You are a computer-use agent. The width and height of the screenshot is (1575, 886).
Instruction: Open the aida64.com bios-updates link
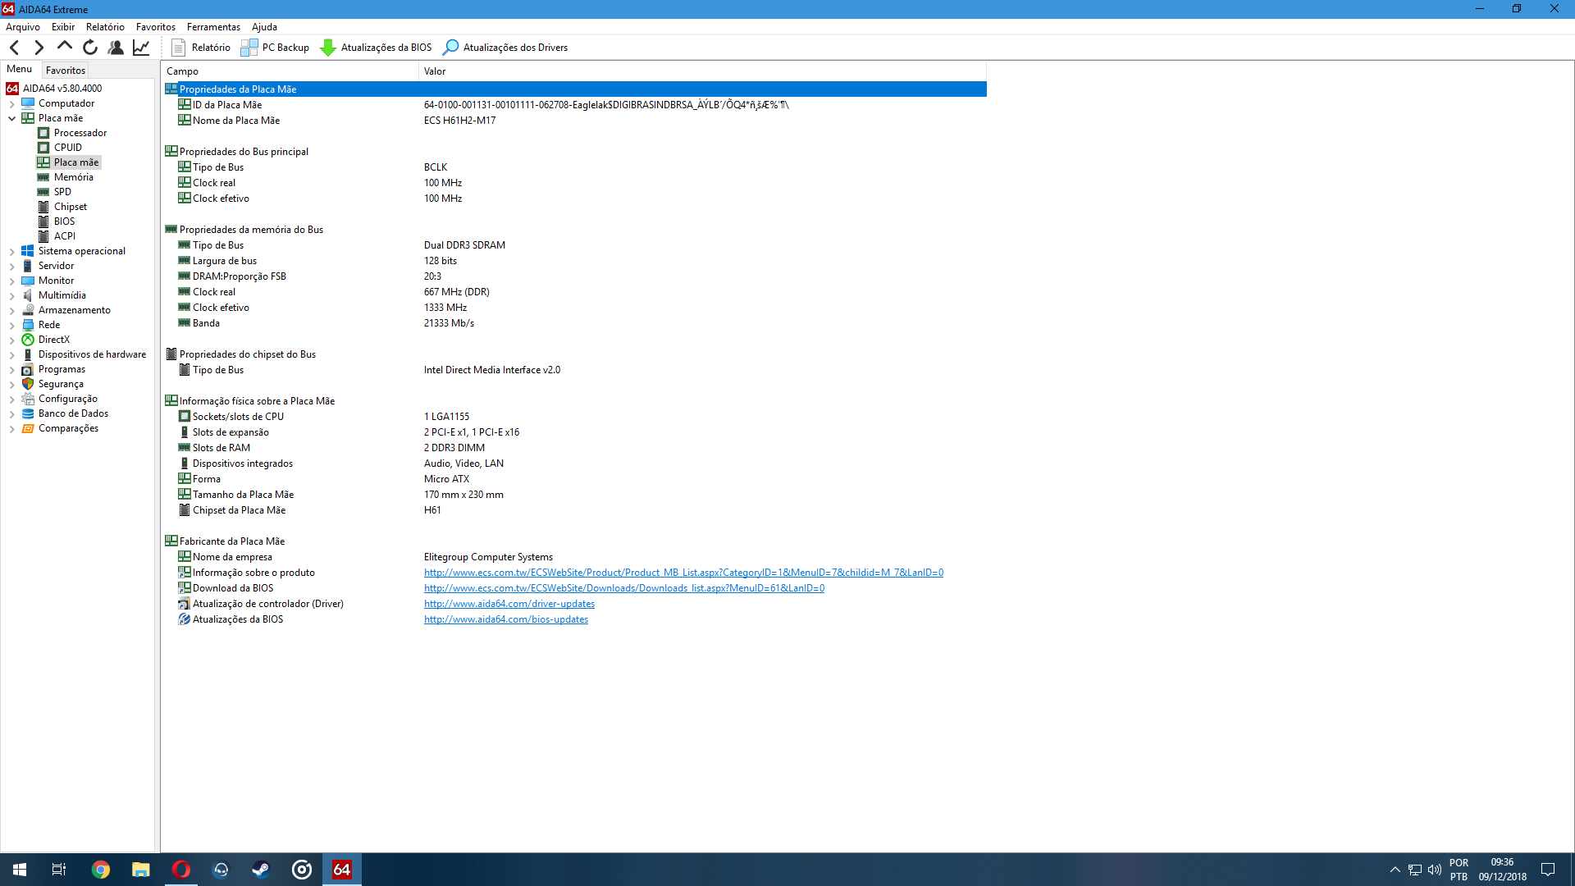[506, 619]
